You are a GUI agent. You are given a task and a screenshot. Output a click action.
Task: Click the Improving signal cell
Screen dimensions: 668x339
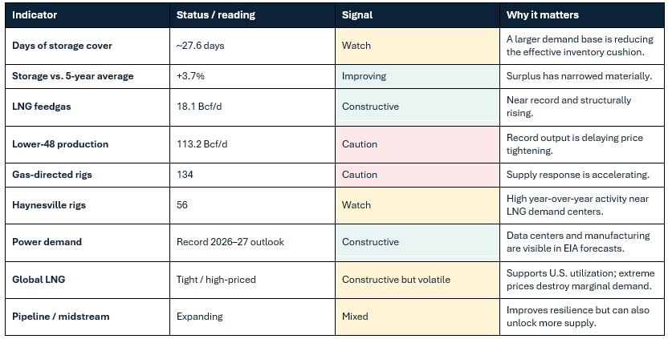coord(417,77)
